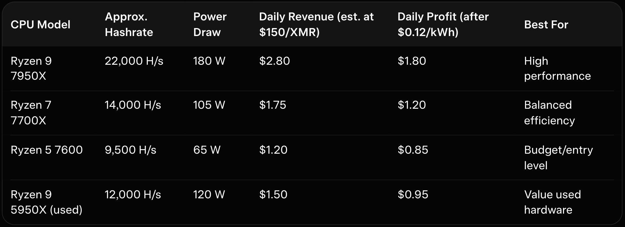Click the 14,000 H/s hashrate value
The height and width of the screenshot is (227, 625).
pos(133,105)
